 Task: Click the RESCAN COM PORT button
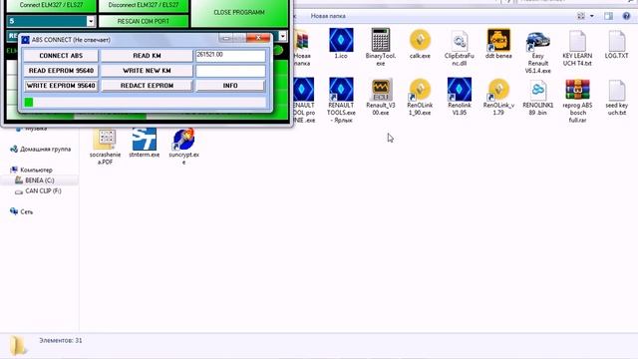144,21
